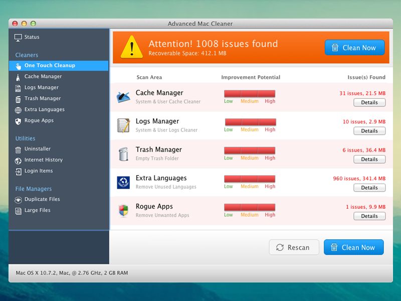
Task: Click the Rescan button
Action: pyautogui.click(x=293, y=247)
